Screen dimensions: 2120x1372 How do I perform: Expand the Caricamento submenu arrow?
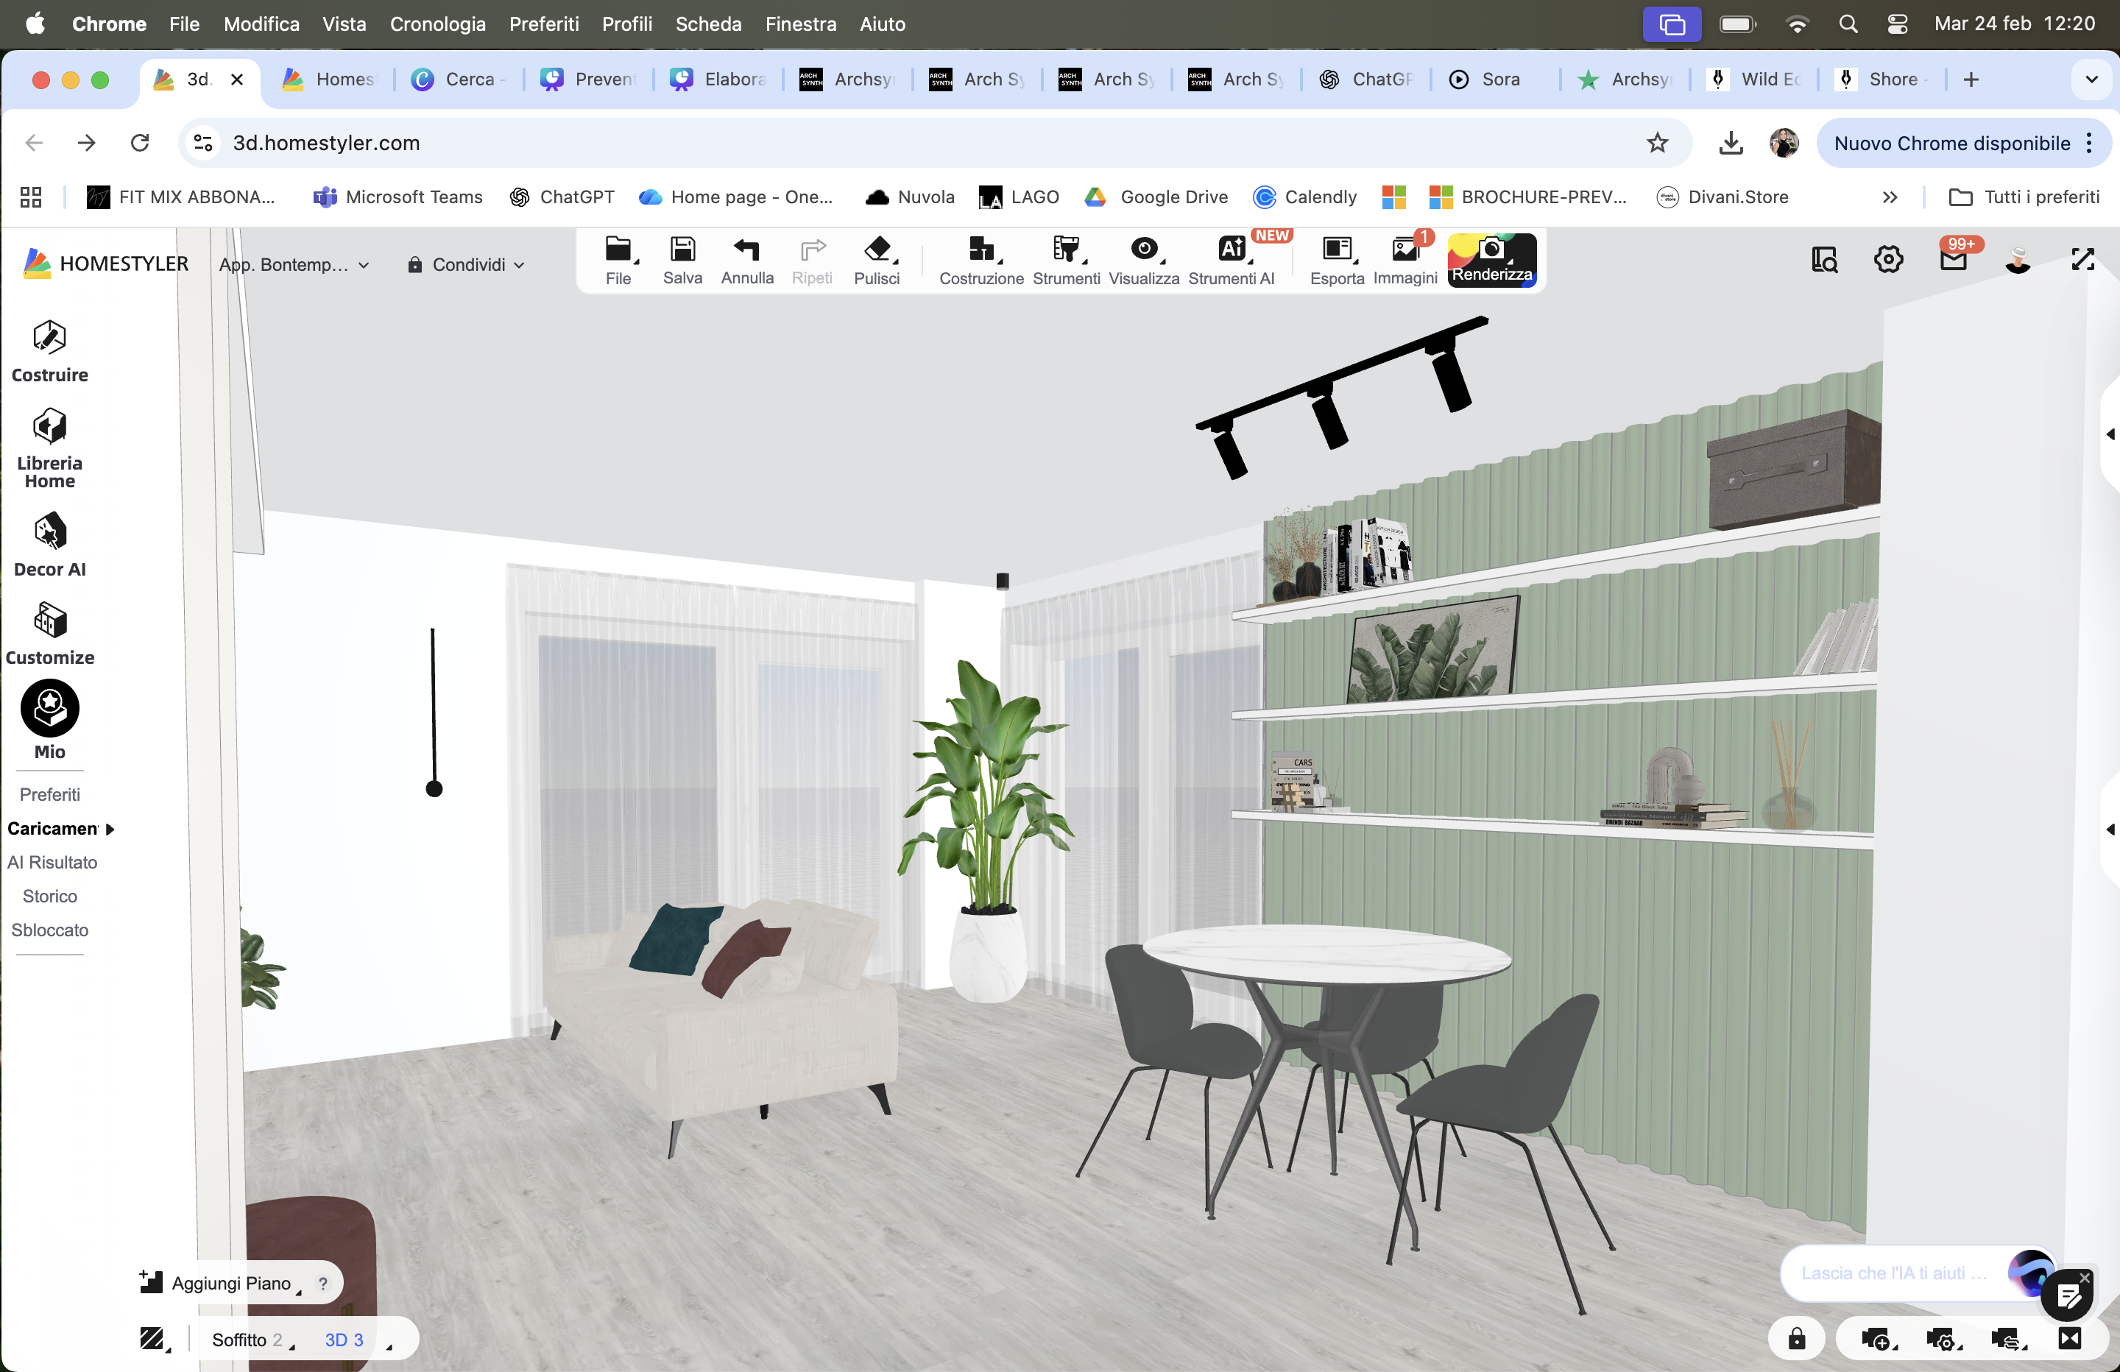(x=110, y=829)
